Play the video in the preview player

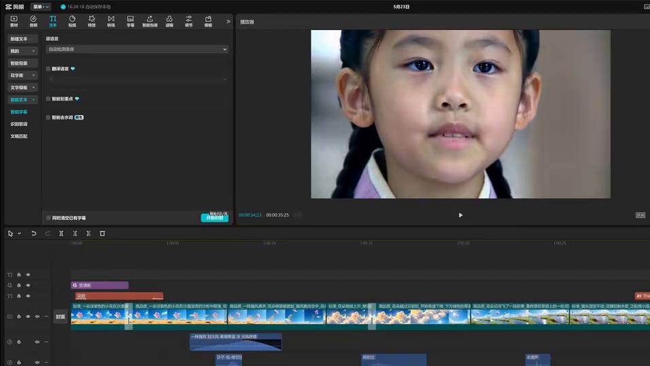[x=460, y=215]
